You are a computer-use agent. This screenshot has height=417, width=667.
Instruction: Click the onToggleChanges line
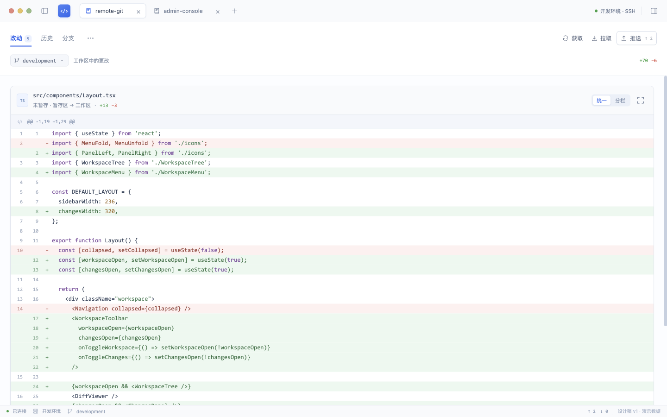[x=332, y=357]
